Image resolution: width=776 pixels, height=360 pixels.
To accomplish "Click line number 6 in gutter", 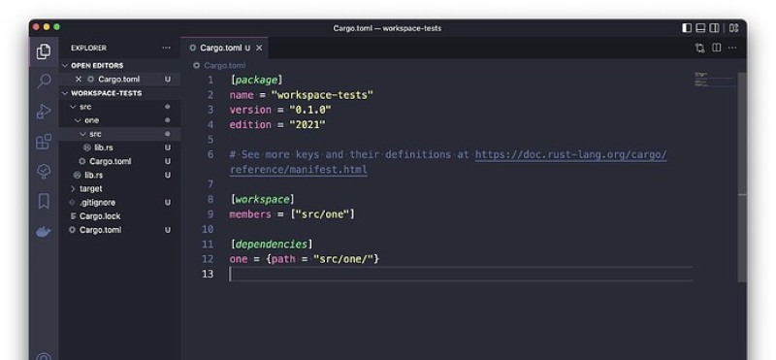I will 210,154.
